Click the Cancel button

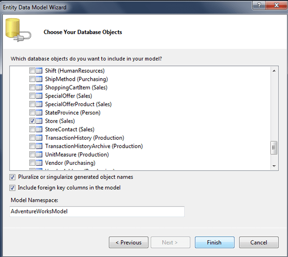[x=259, y=242]
